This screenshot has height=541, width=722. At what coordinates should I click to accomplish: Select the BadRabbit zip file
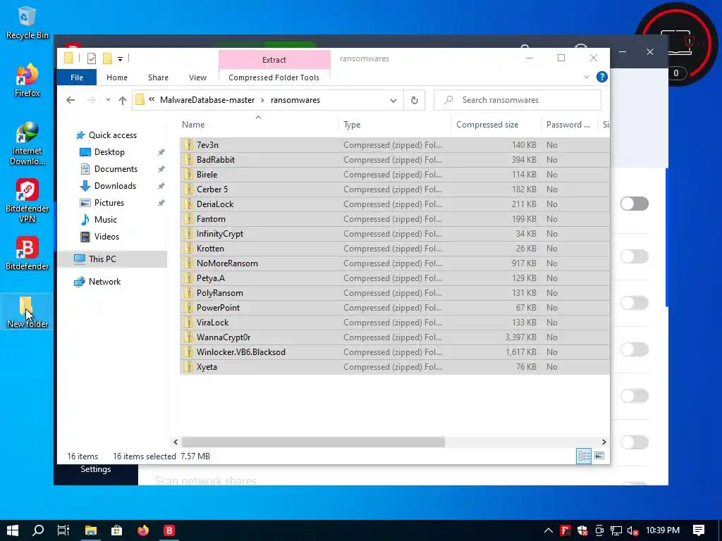(395, 160)
